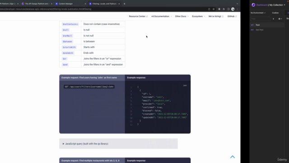Expand the JavaScript query (qs library) section

[x=118, y=144]
